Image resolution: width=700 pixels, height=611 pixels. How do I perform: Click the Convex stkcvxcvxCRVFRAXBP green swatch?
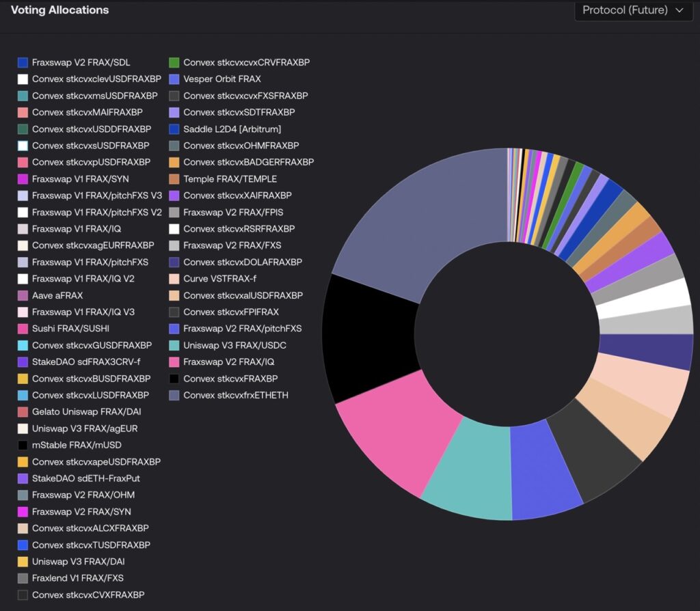174,62
